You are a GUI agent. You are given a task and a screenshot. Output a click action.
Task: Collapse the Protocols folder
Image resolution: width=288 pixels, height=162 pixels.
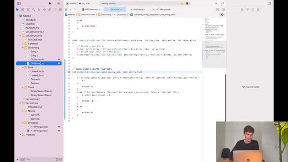click(23, 123)
